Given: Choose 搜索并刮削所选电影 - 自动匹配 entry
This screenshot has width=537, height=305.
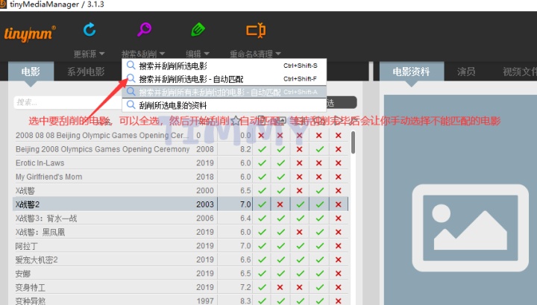Looking at the screenshot, I should (x=224, y=79).
